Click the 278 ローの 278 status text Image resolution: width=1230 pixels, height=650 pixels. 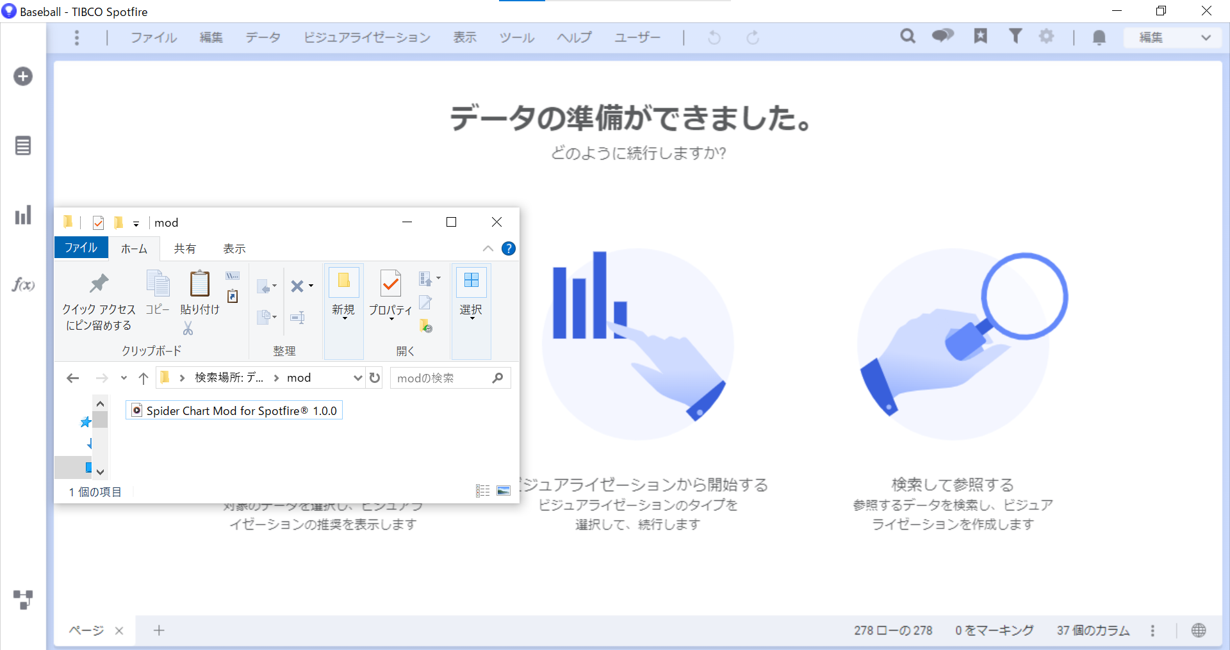[x=893, y=631]
